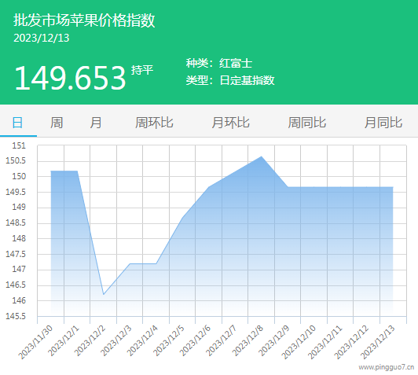Show the 周环比 comparison tab
Image resolution: width=418 pixels, height=375 pixels.
154,123
